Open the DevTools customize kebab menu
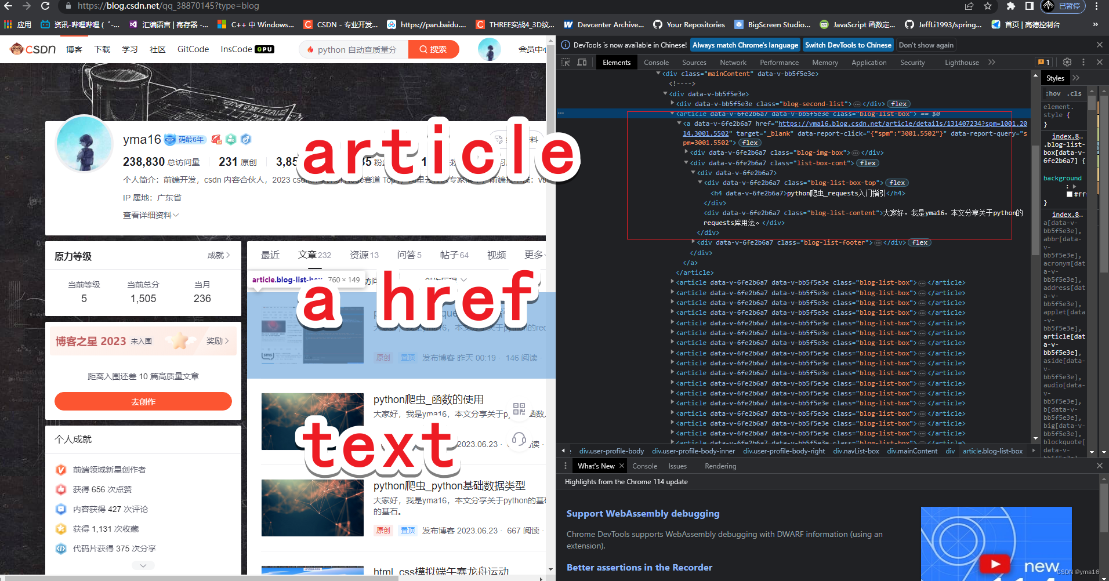The width and height of the screenshot is (1109, 581). point(1083,62)
